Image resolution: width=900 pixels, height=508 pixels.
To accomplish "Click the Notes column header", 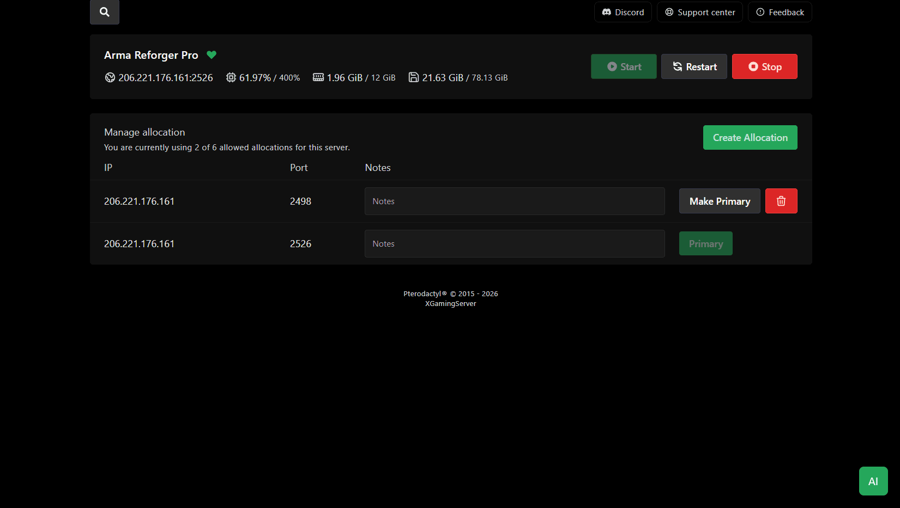I will [378, 168].
